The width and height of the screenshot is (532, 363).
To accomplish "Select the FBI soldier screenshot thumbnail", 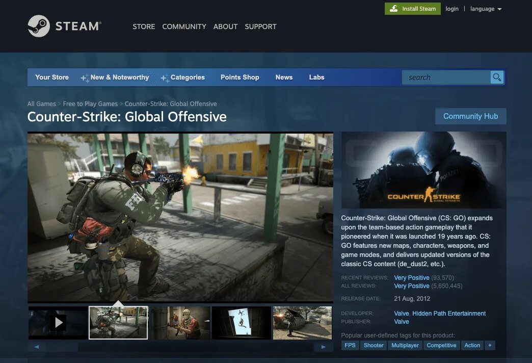I will click(118, 323).
